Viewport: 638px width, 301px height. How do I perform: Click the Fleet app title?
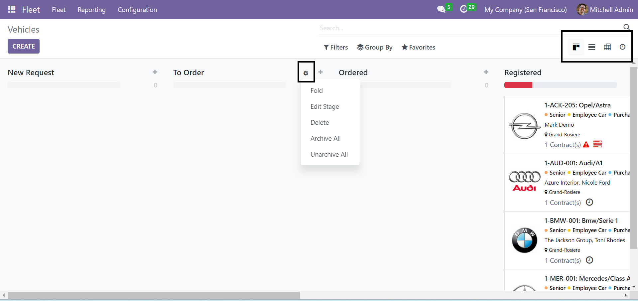pos(31,10)
